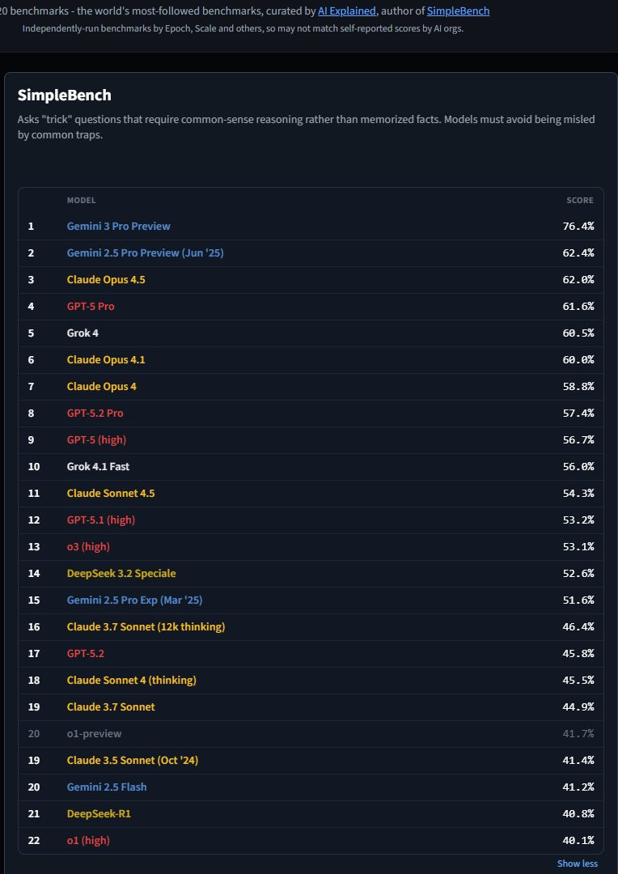The height and width of the screenshot is (874, 618).
Task: Open Gemini 2.5 Pro Preview (Jun '25)
Action: point(146,253)
